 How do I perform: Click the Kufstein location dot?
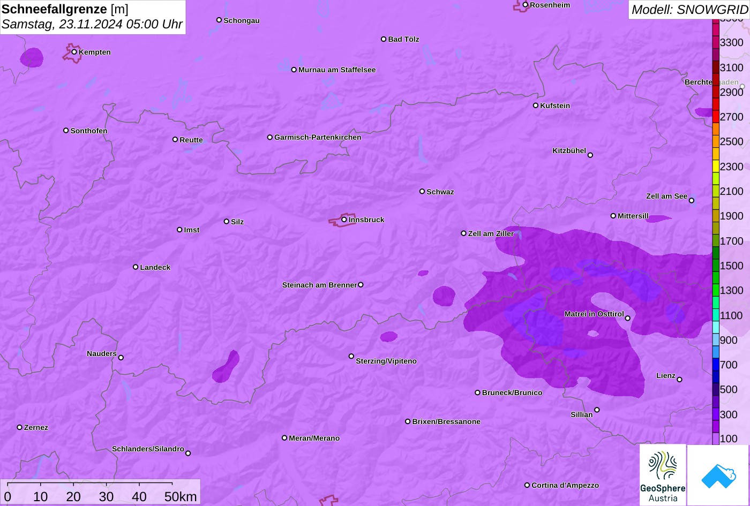tap(536, 105)
